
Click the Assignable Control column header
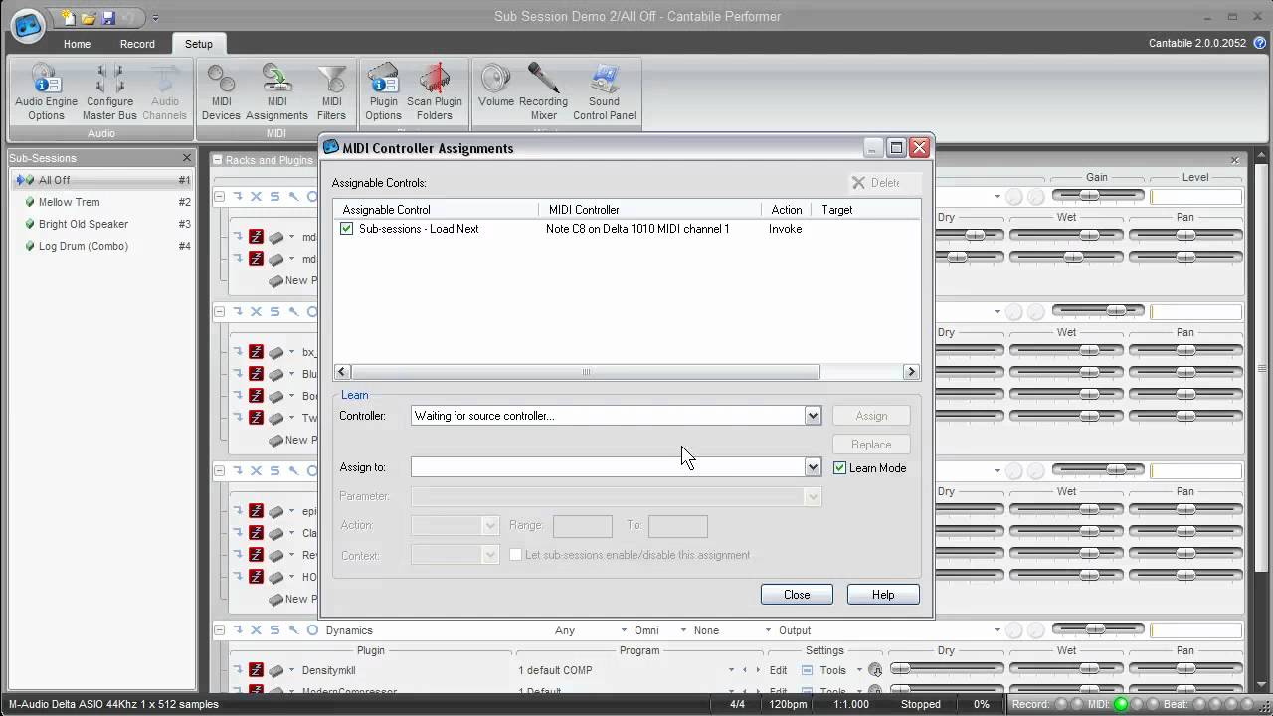click(436, 210)
